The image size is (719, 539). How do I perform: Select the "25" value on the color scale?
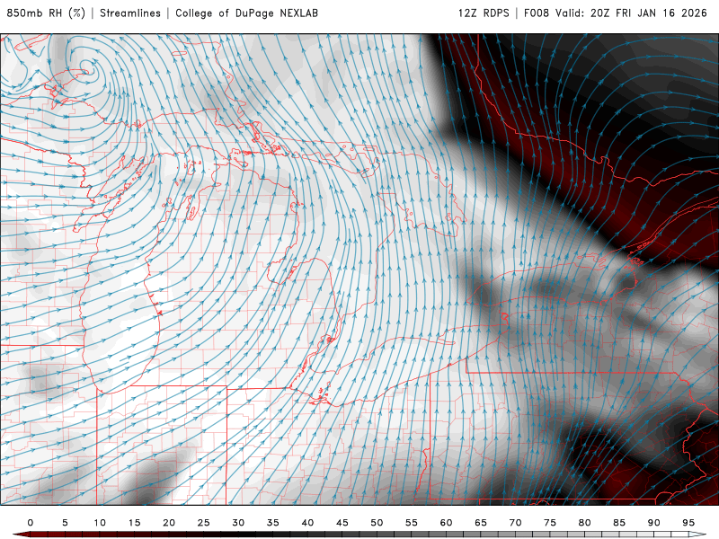204,523
